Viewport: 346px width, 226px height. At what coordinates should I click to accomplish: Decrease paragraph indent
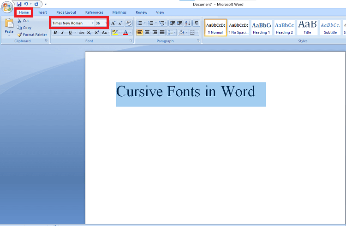tap(173, 23)
